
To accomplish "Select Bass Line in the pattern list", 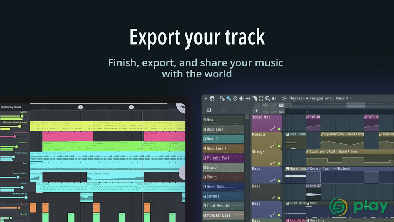I will [224, 129].
